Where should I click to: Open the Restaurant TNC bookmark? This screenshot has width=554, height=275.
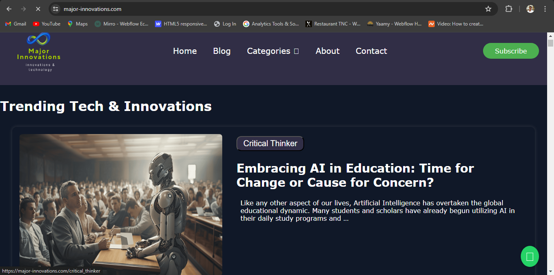click(x=333, y=24)
